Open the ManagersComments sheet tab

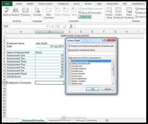(86, 120)
